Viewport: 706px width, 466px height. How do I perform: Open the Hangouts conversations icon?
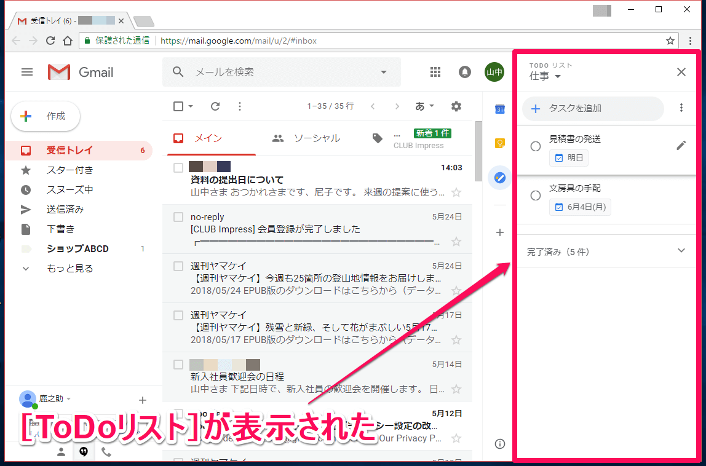84,452
